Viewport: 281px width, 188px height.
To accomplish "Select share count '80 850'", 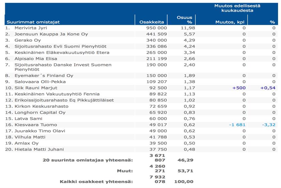I will point(158,100).
